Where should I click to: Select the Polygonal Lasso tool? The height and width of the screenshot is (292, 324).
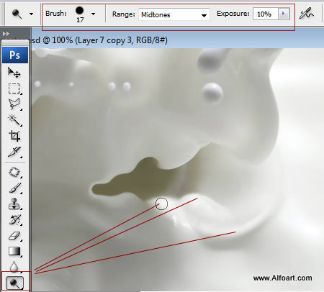pyautogui.click(x=14, y=104)
